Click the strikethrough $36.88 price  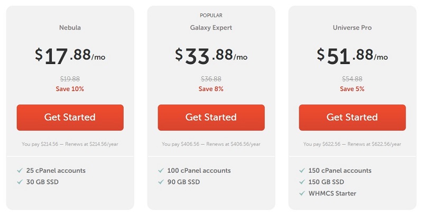(211, 79)
